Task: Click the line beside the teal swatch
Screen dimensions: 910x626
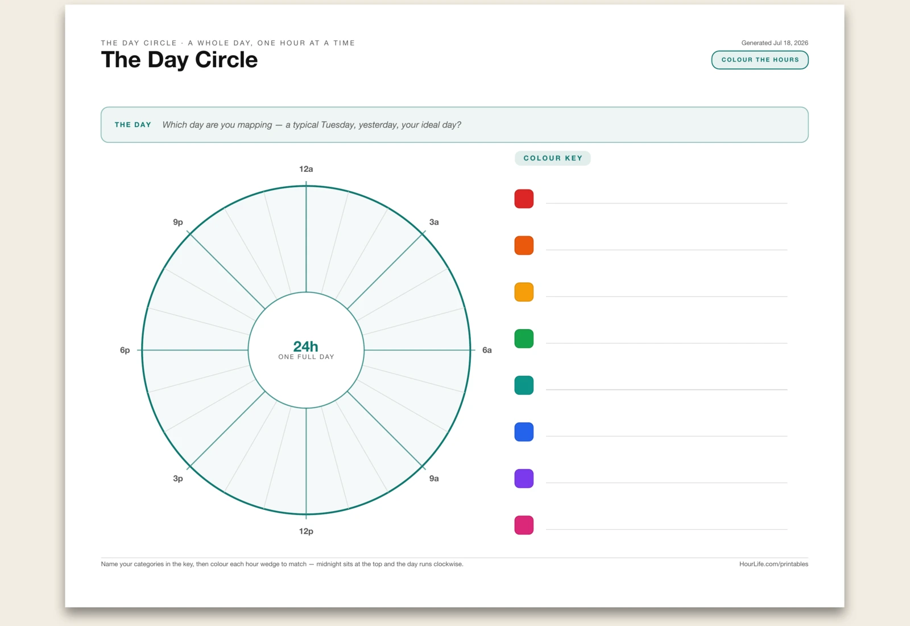Action: pos(667,389)
